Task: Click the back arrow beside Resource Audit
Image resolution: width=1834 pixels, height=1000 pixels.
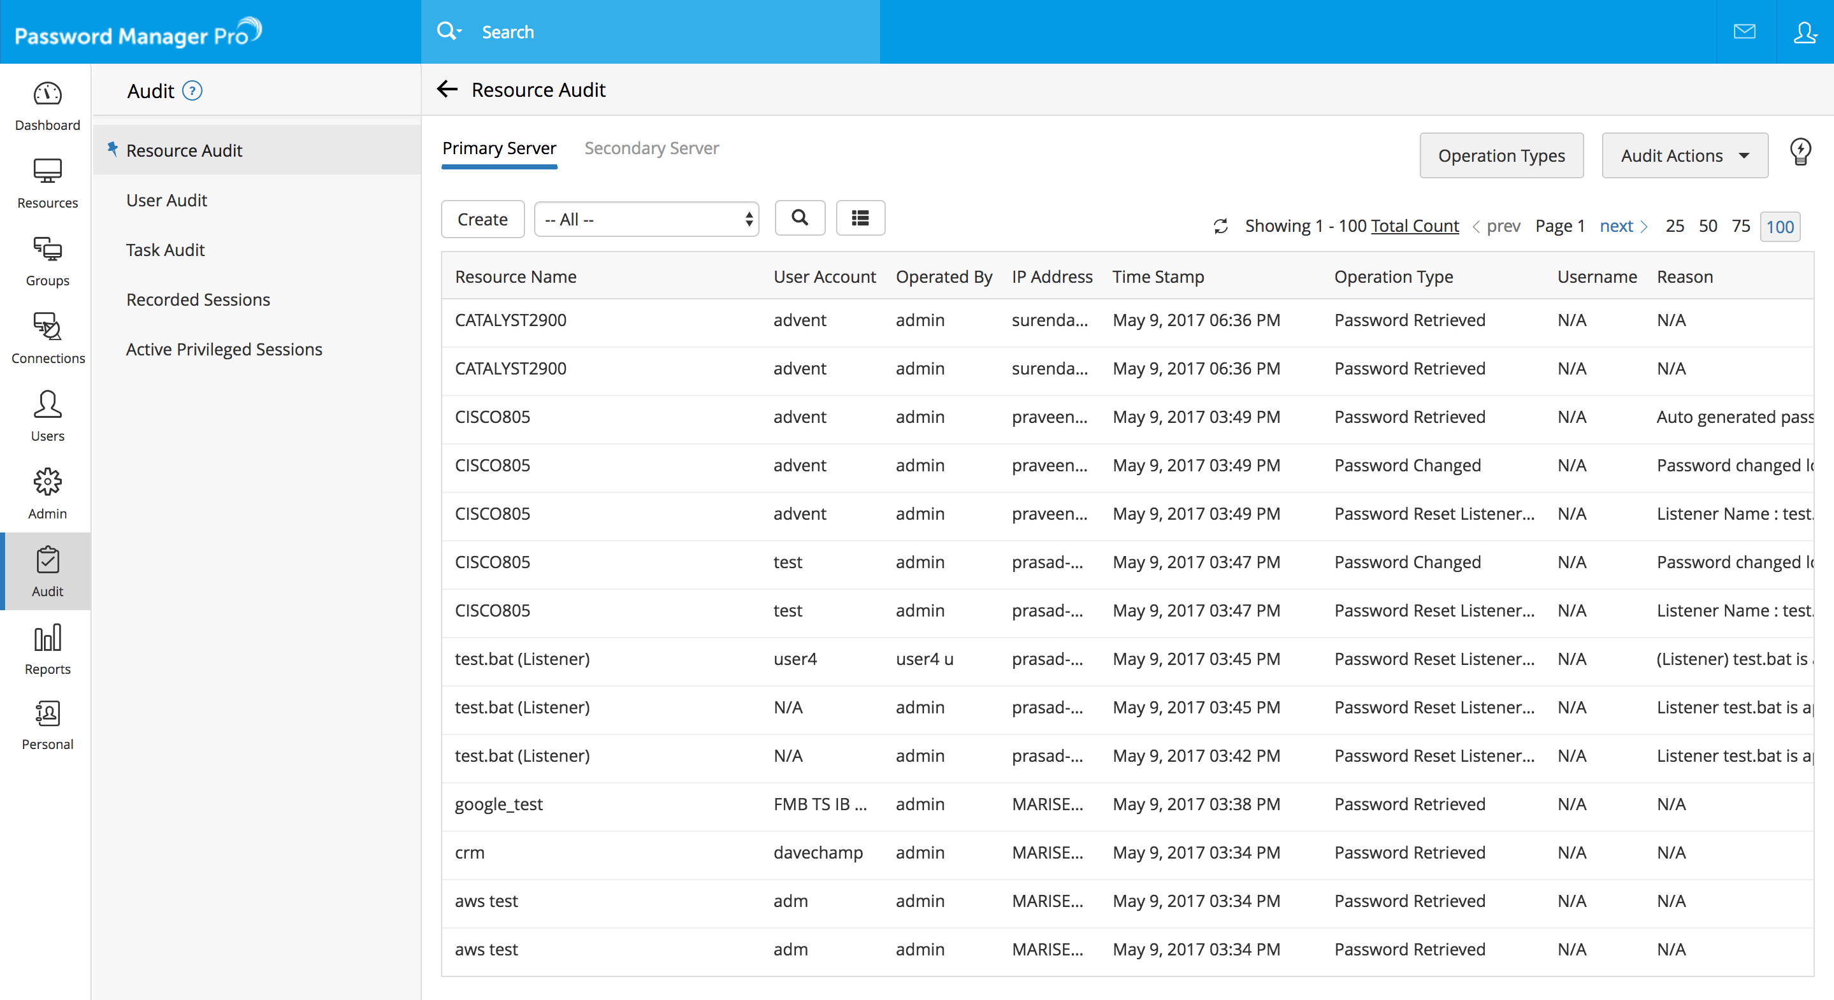Action: click(447, 90)
